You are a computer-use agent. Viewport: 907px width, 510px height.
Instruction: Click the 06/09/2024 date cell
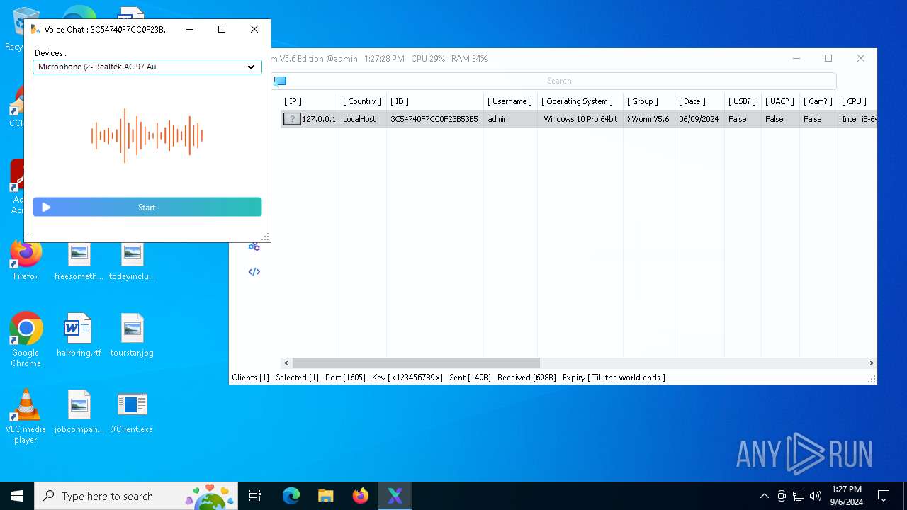click(699, 119)
